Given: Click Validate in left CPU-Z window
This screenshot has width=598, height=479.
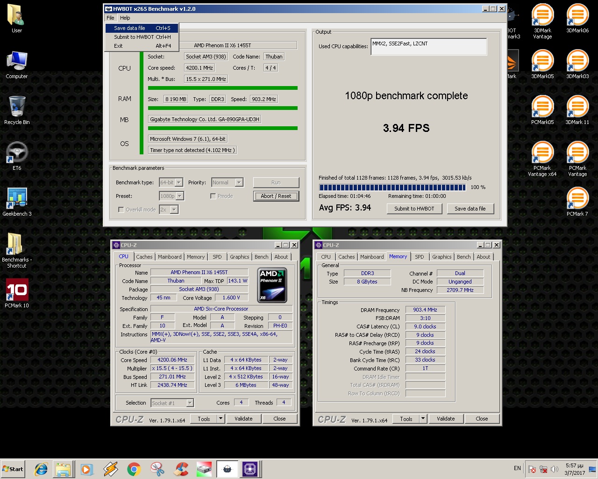Looking at the screenshot, I should [x=243, y=419].
